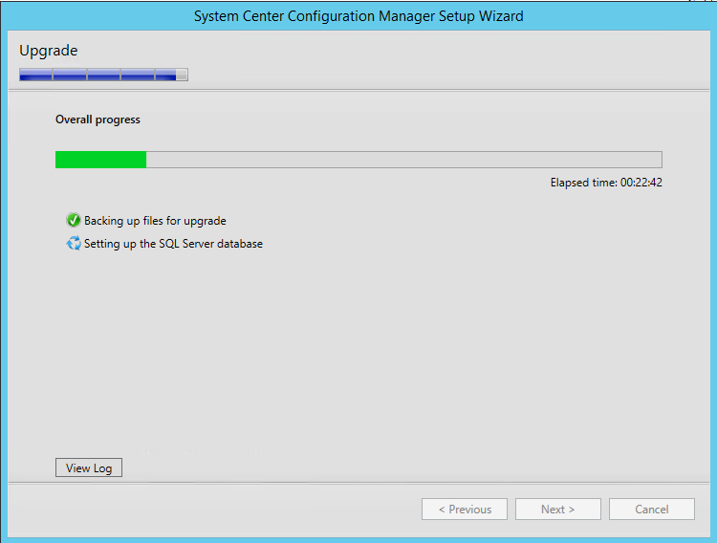
Task: Click the blue spinning in-progress icon
Action: click(74, 244)
